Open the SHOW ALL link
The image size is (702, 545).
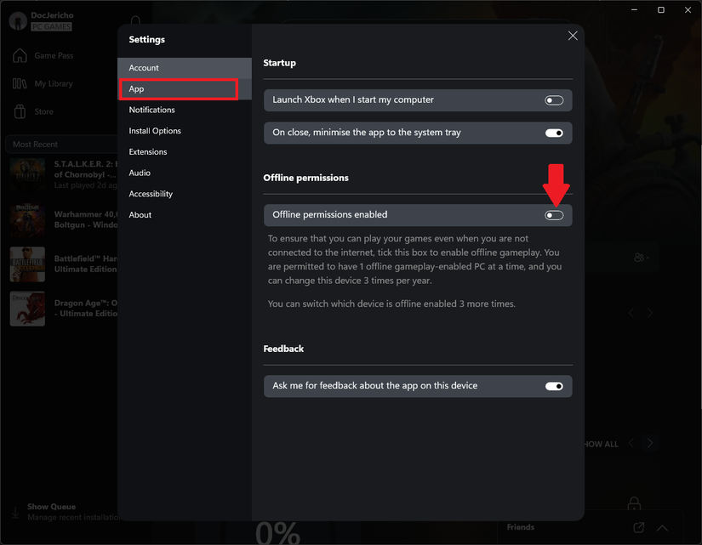point(598,443)
